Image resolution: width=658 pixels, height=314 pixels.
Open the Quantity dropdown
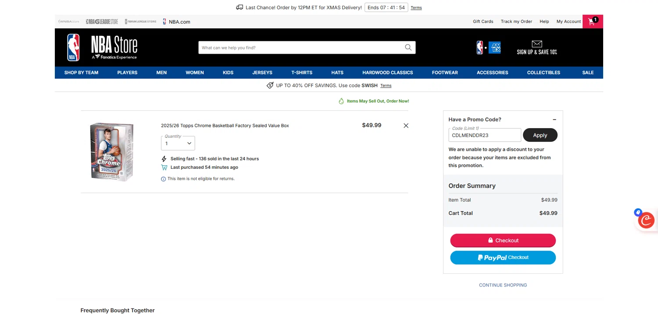pyautogui.click(x=178, y=143)
